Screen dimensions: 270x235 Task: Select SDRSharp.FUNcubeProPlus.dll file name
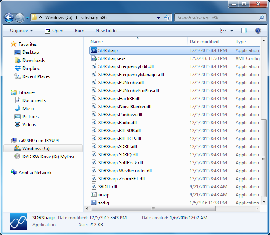tap(129, 91)
